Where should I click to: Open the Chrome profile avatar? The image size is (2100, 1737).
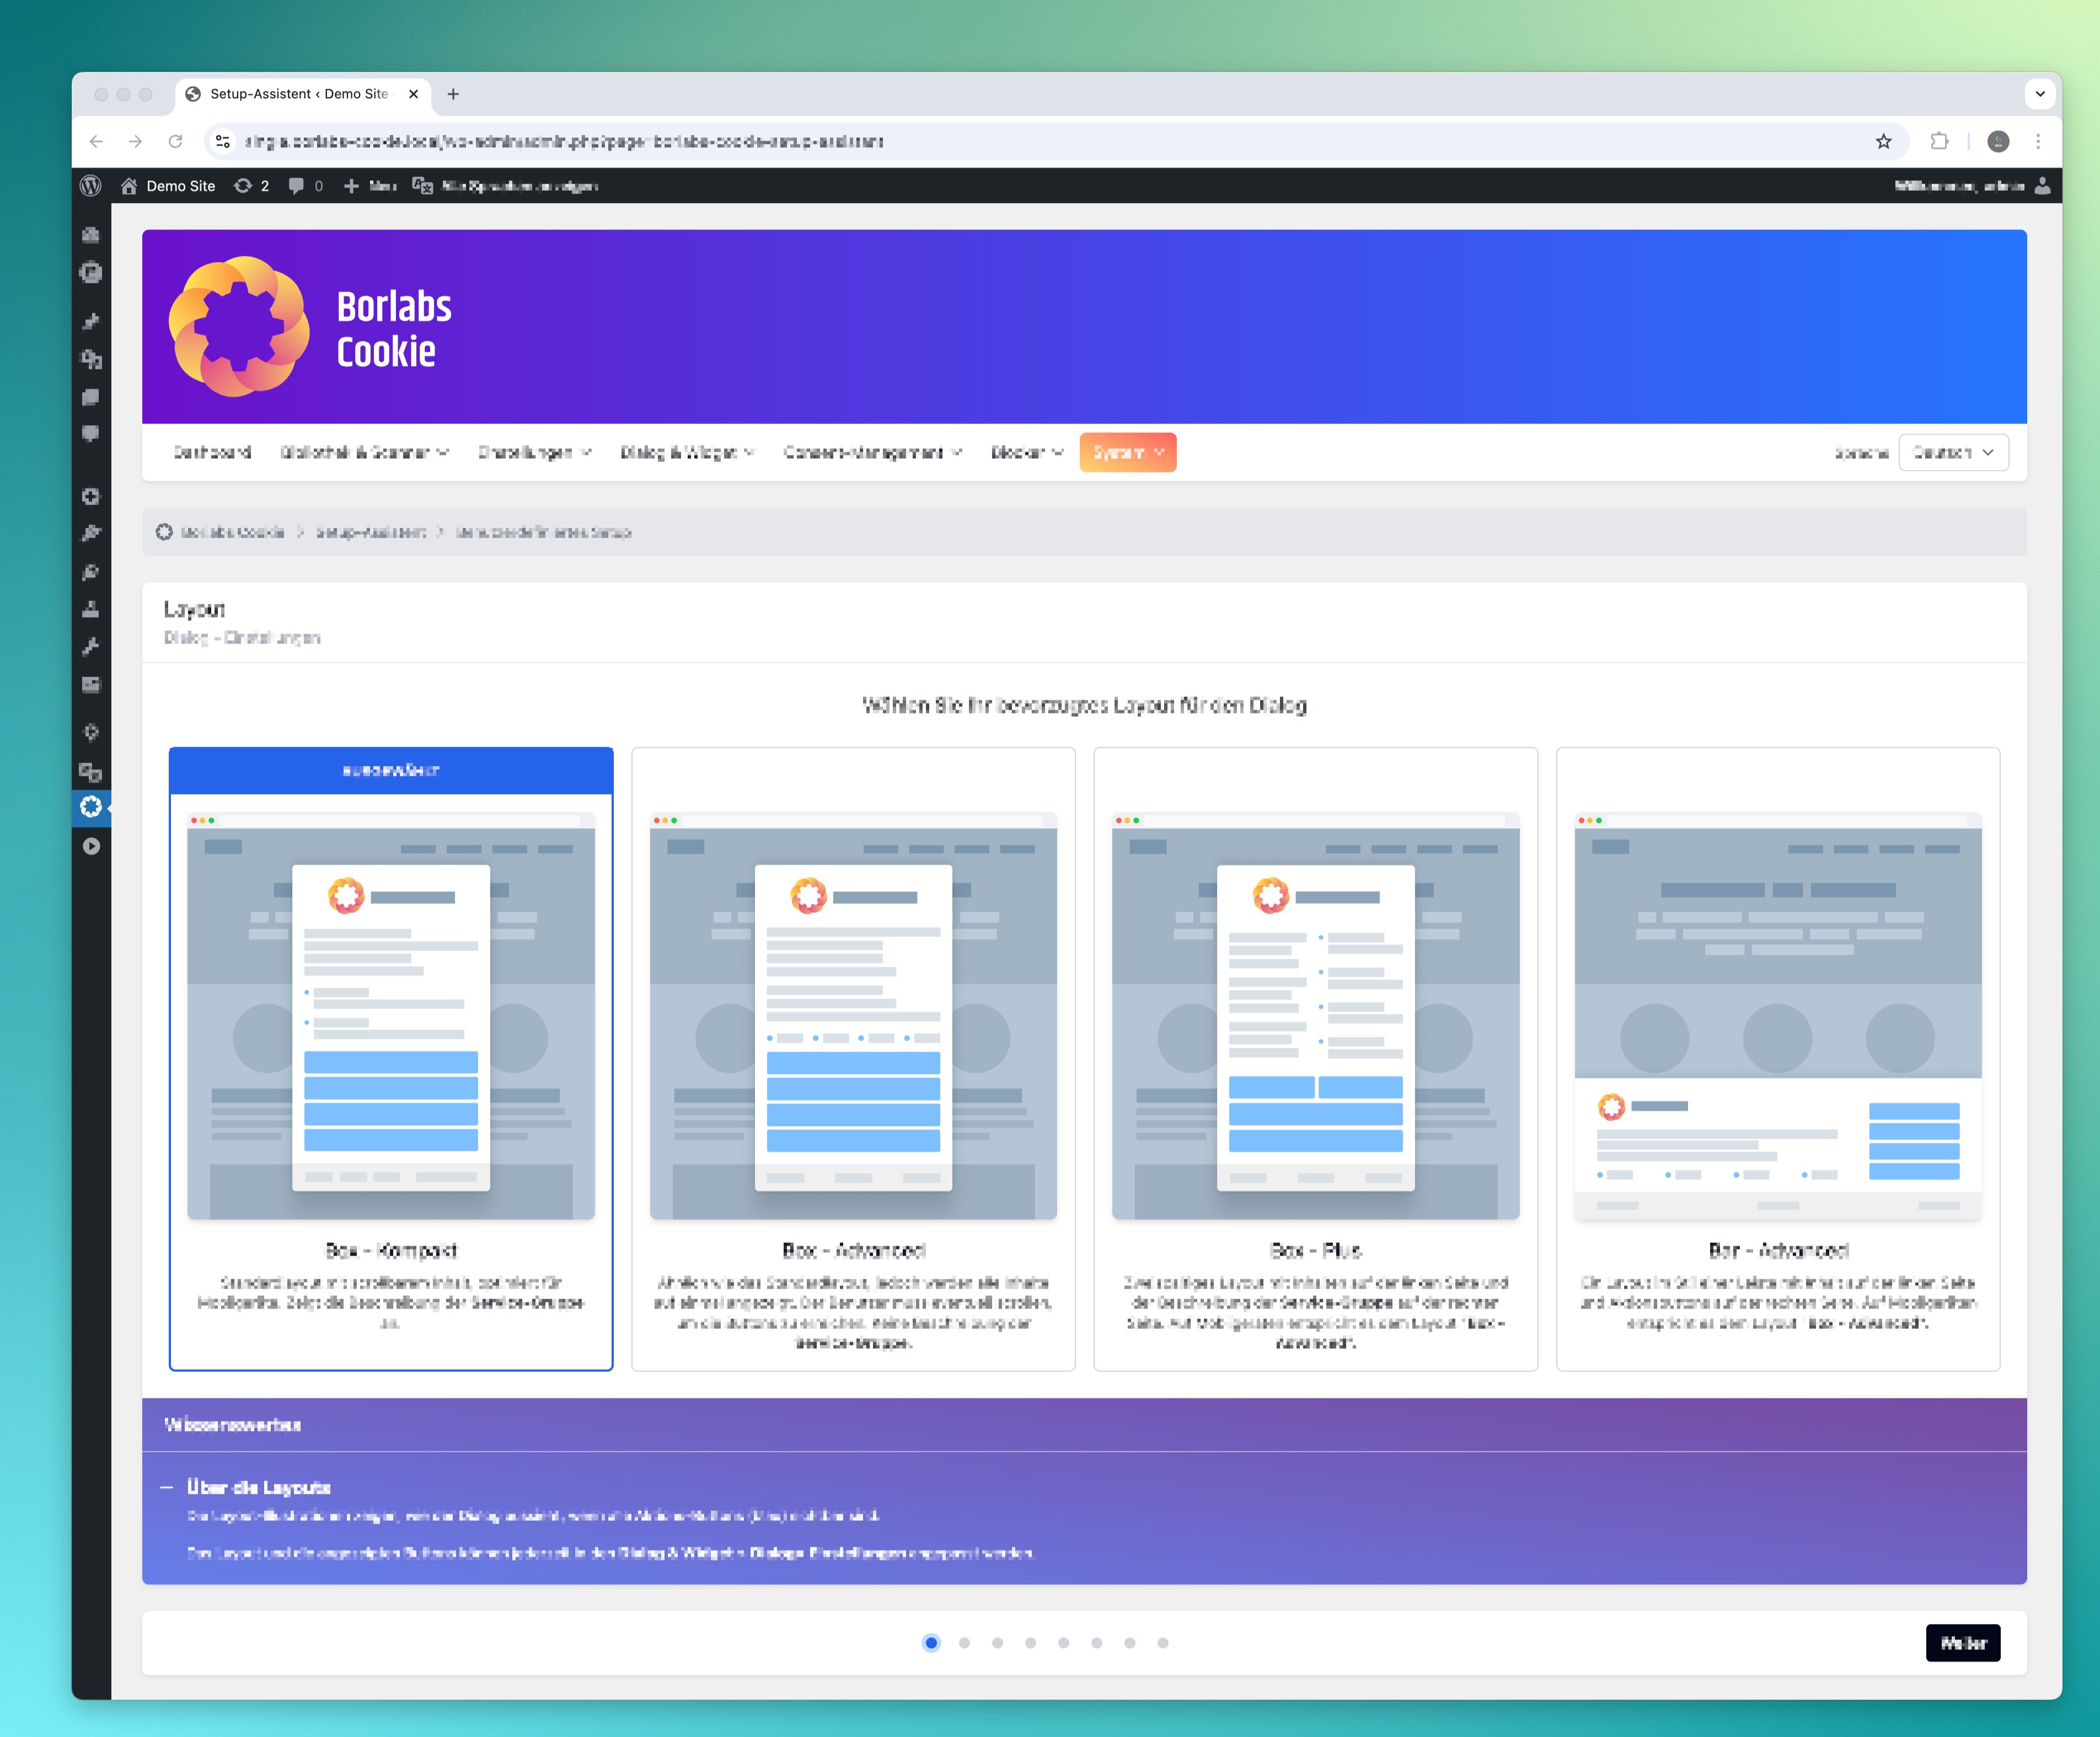1998,142
